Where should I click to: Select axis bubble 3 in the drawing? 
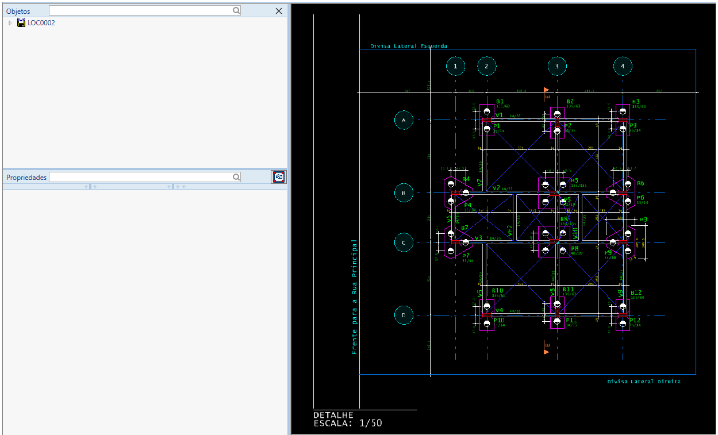556,67
